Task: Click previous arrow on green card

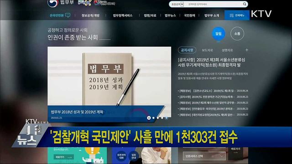Action: coord(96,162)
